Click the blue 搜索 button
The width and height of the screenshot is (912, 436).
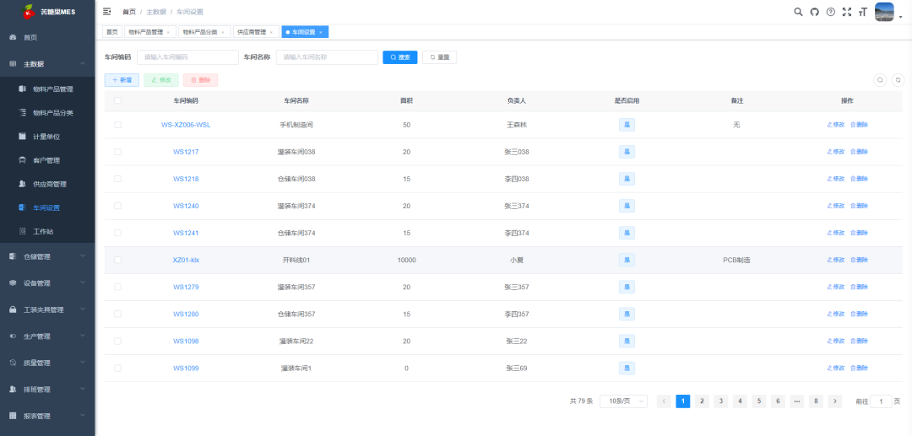tap(399, 57)
